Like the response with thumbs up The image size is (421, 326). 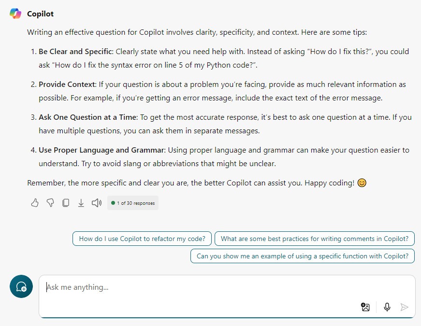(35, 203)
